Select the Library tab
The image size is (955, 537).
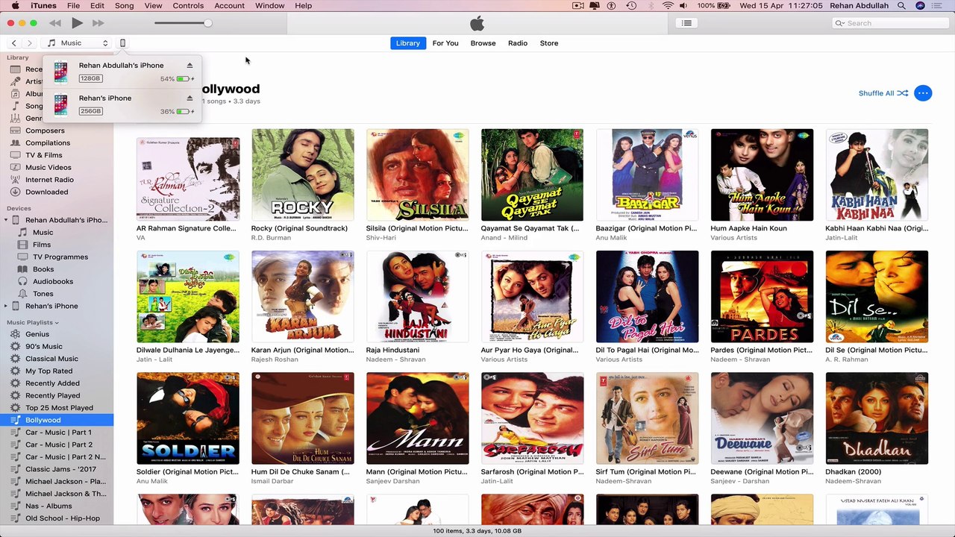point(407,43)
